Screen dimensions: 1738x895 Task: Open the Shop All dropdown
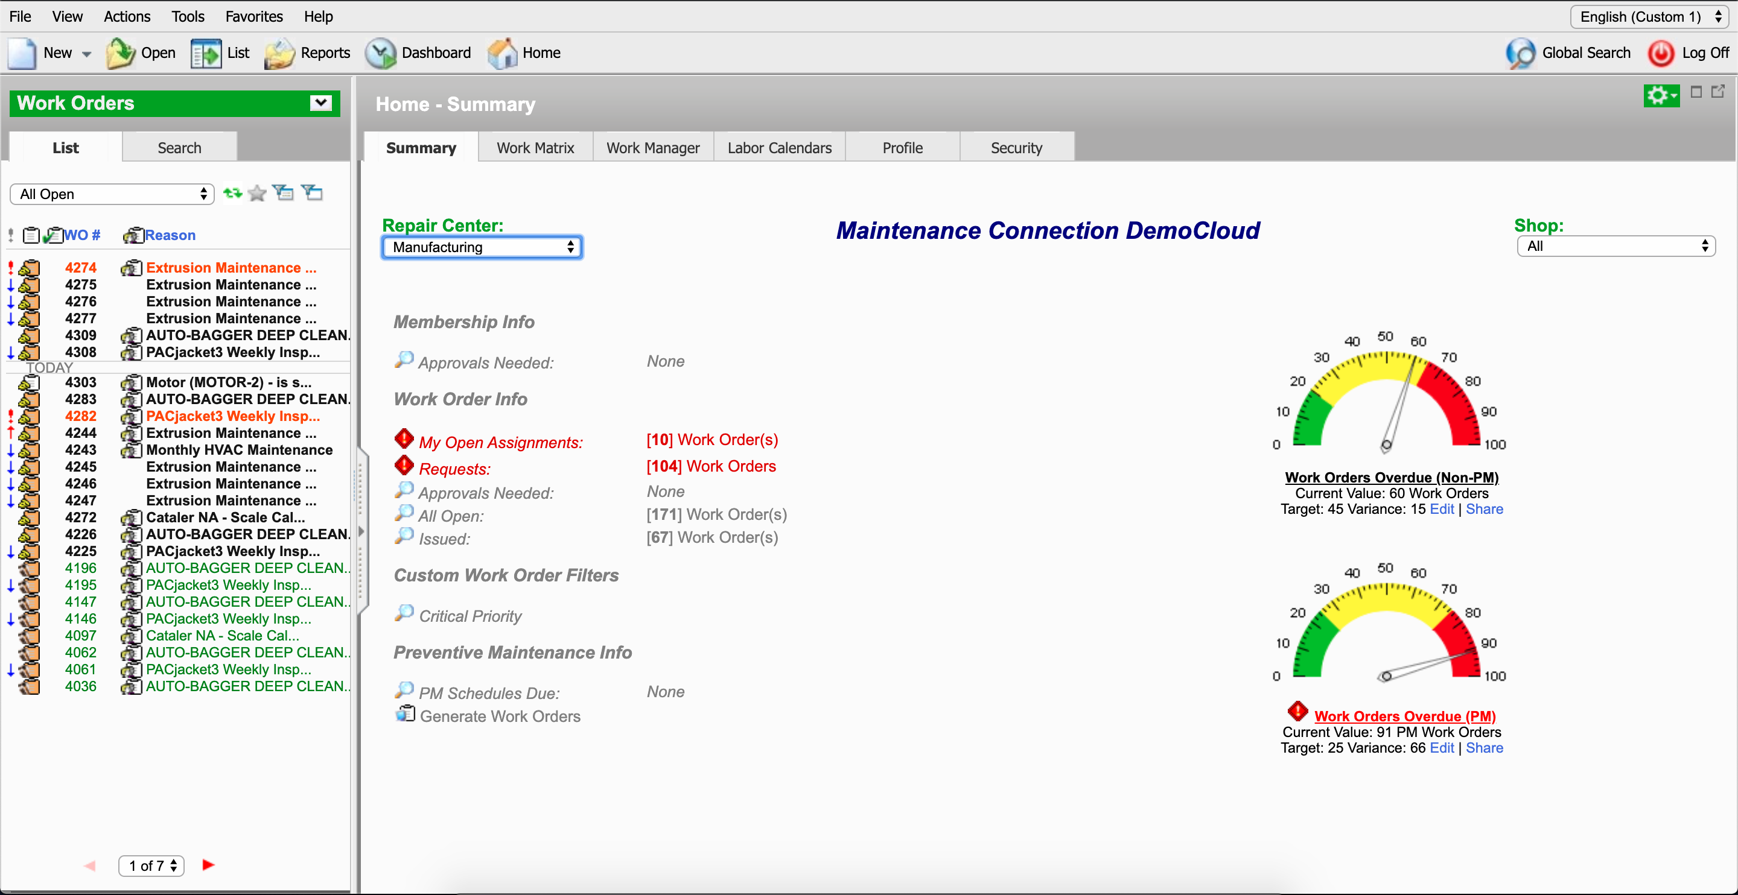(x=1615, y=246)
